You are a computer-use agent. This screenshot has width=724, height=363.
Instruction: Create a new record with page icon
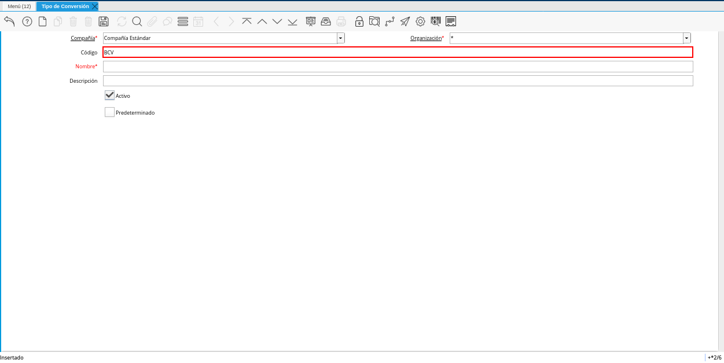coord(42,21)
